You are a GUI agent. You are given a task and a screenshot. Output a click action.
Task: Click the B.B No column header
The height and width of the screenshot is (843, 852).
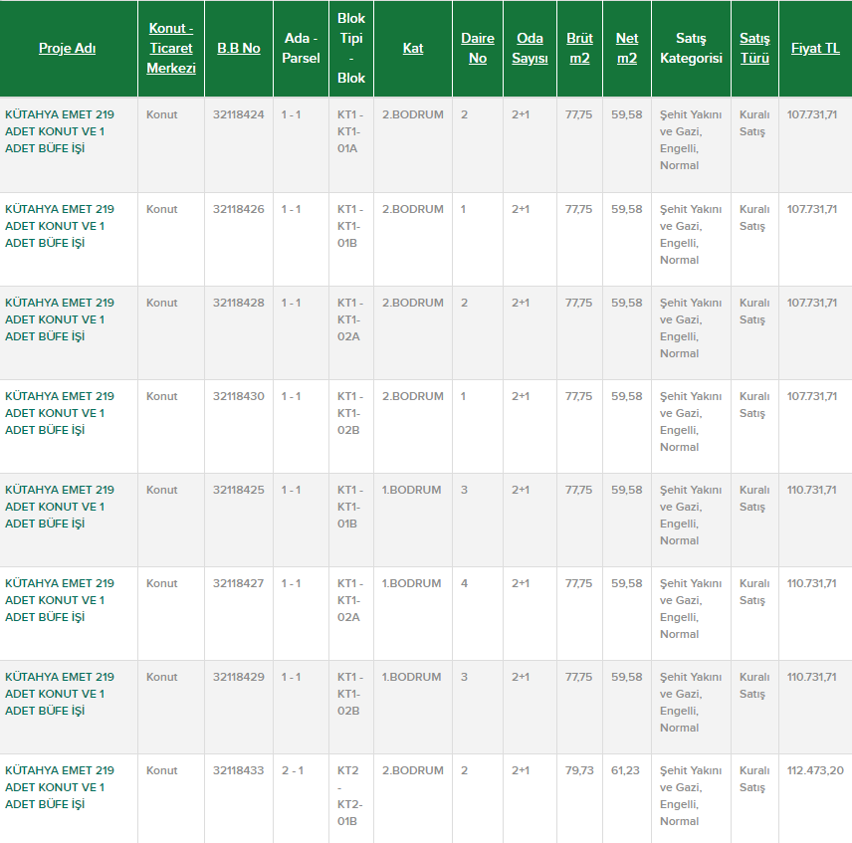click(x=239, y=49)
